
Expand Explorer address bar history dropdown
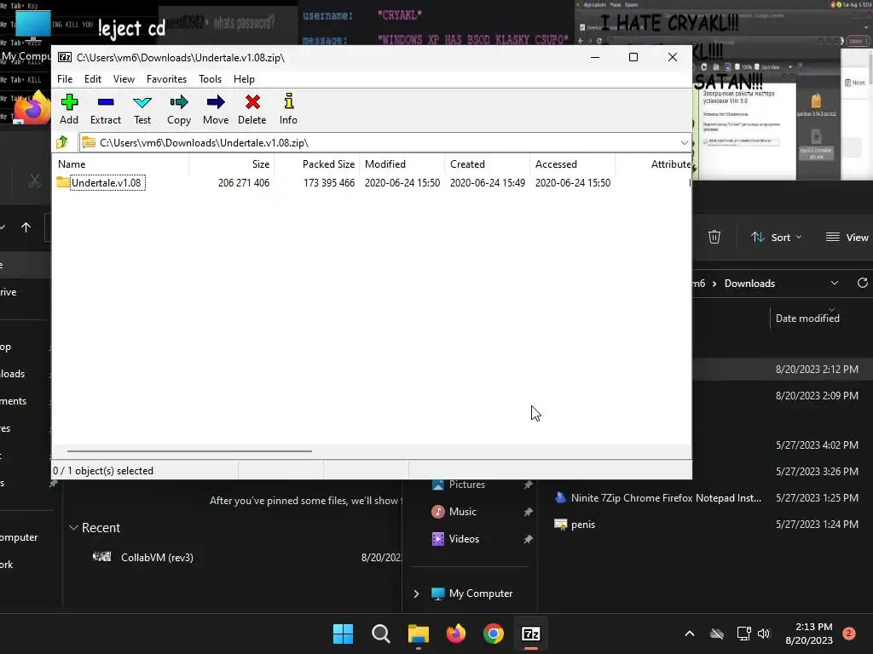835,283
